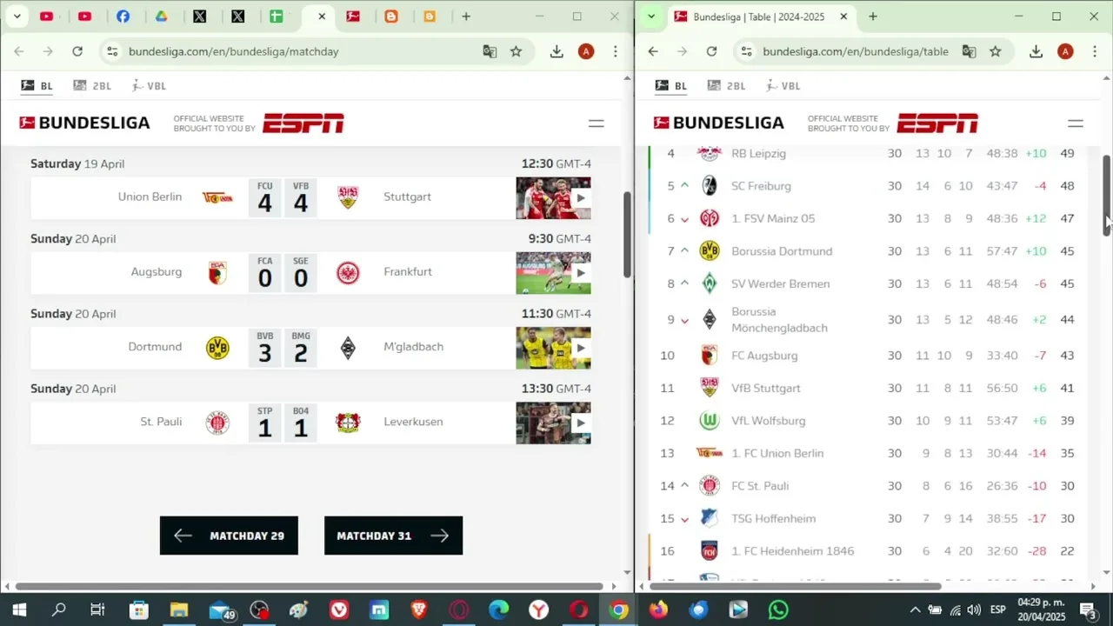Switch to 2BL league in left window

pos(92,85)
